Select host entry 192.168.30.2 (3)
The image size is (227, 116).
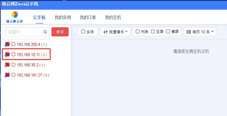click(31, 65)
